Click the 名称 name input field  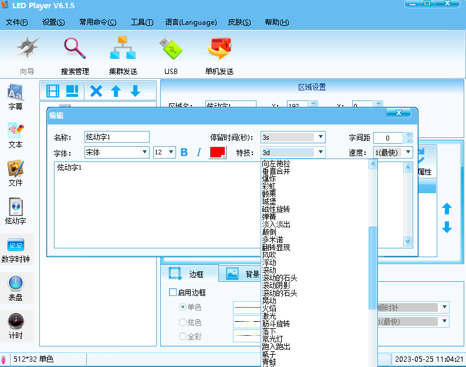point(117,137)
